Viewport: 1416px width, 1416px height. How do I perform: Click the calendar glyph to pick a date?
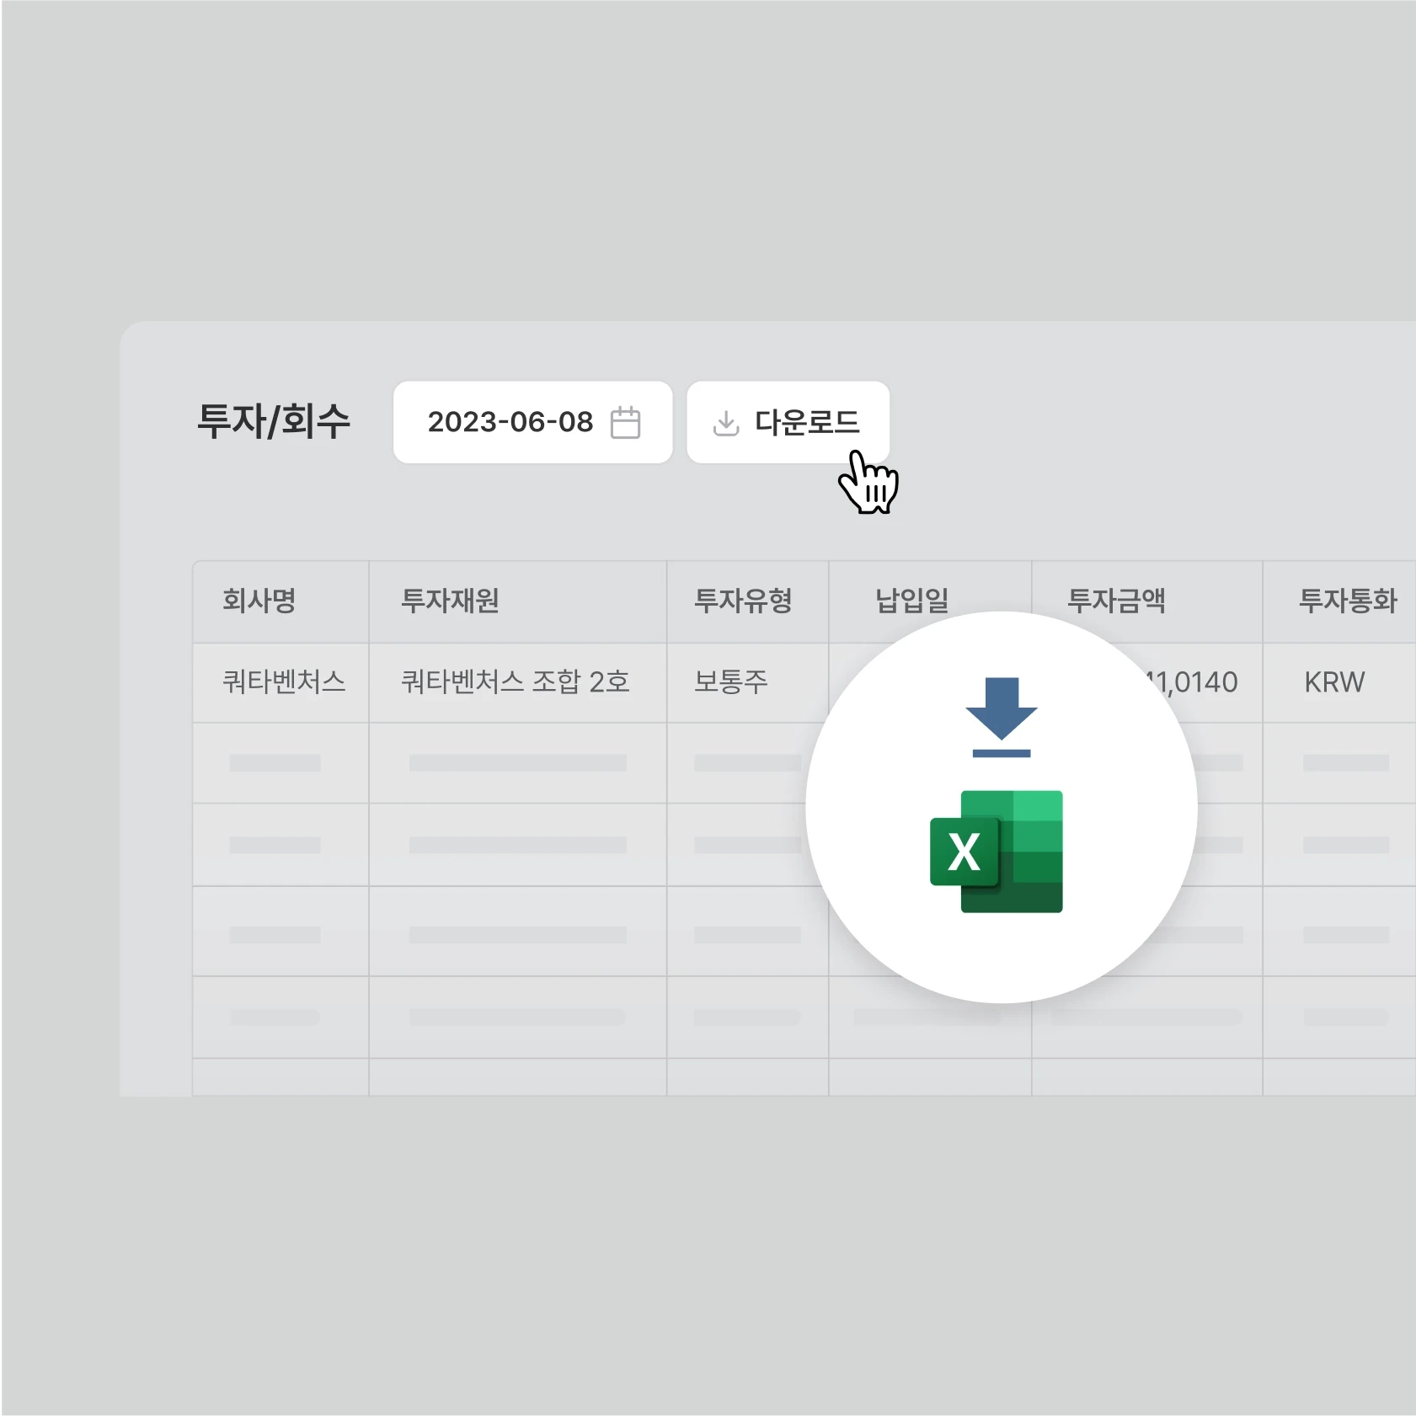[624, 423]
